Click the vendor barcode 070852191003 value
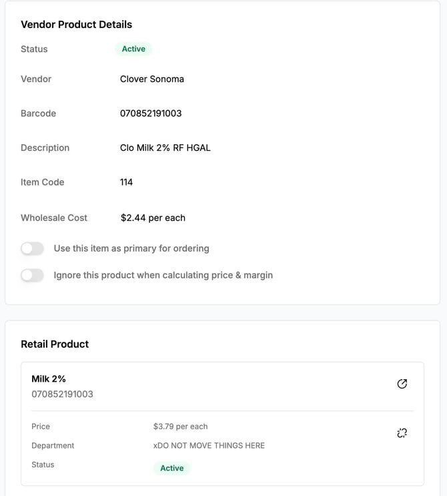This screenshot has height=496, width=447. [151, 113]
